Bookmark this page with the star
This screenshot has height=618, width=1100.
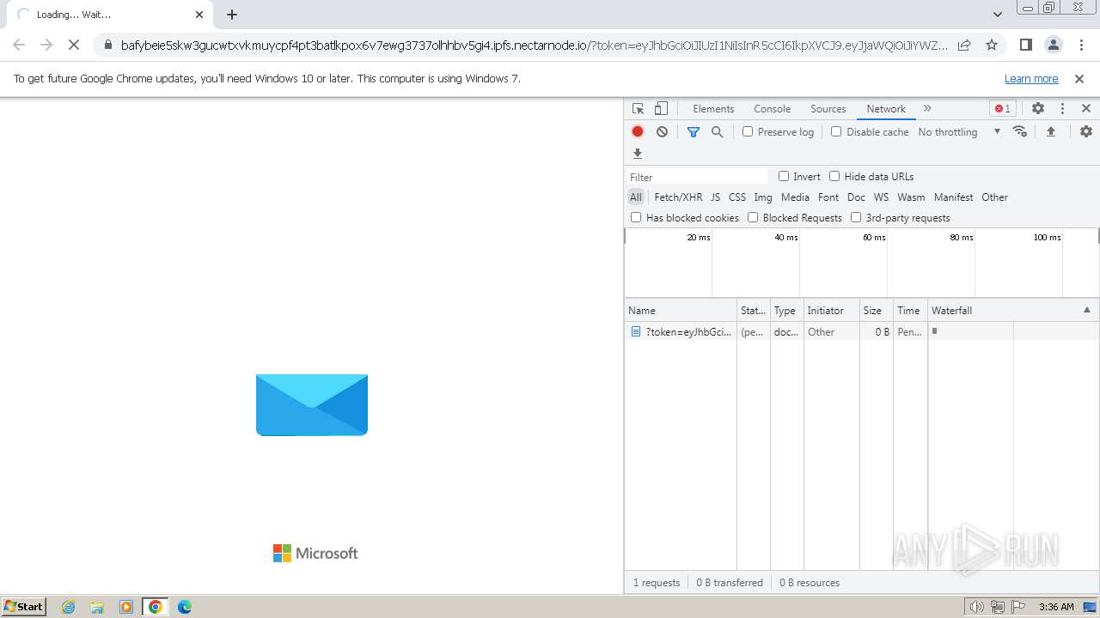click(x=992, y=45)
